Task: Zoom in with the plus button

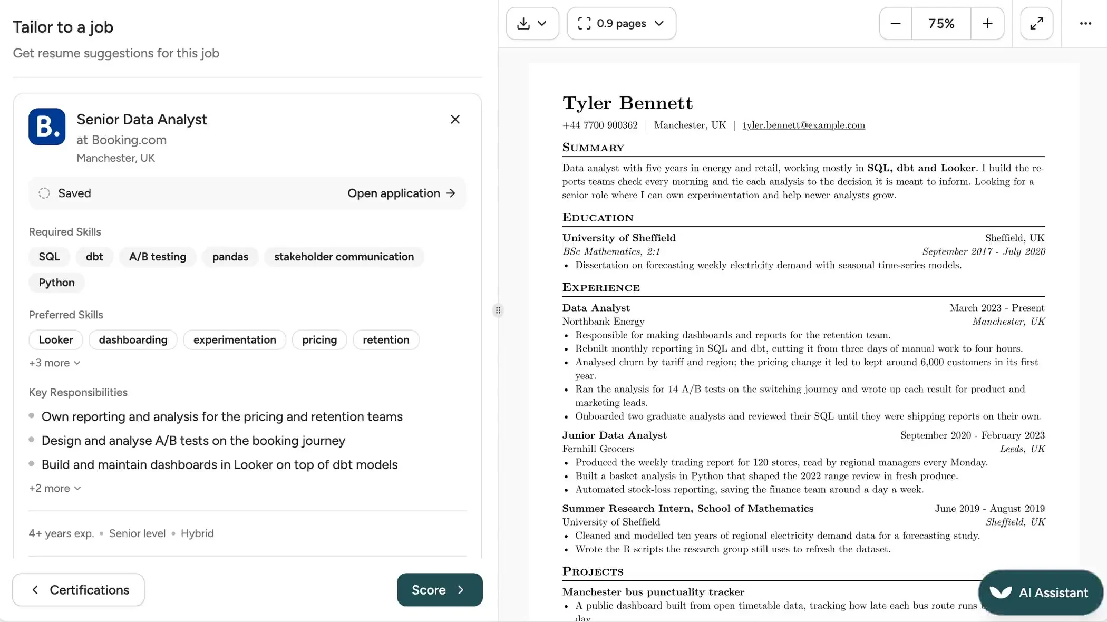Action: point(987,24)
